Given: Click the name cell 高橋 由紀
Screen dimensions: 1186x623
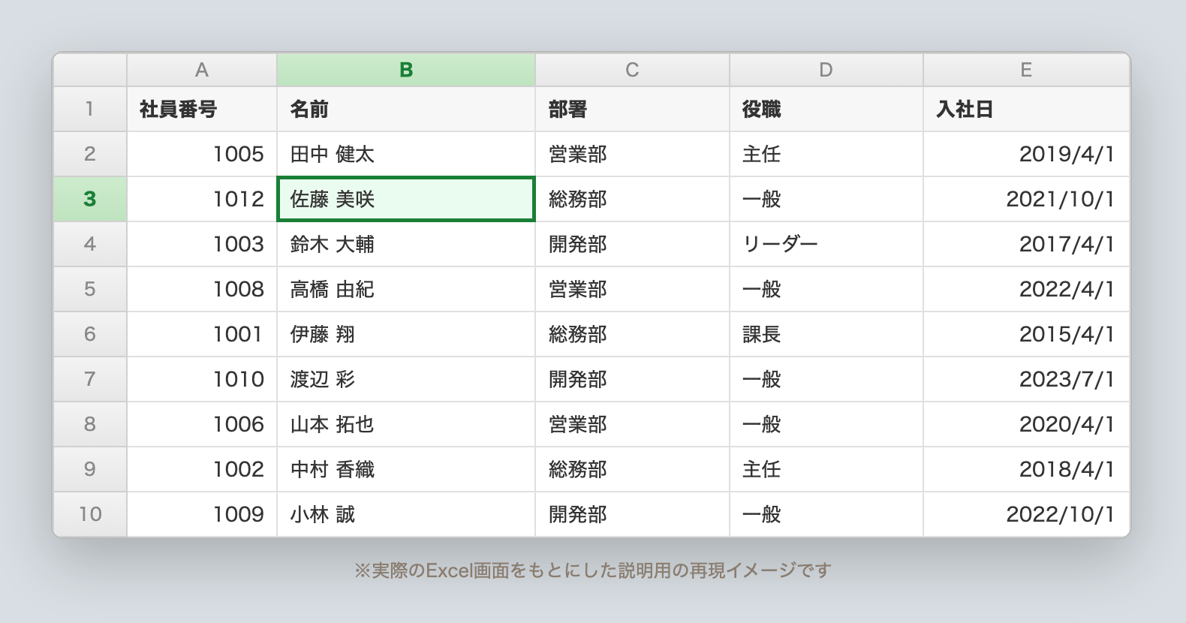Looking at the screenshot, I should (406, 289).
